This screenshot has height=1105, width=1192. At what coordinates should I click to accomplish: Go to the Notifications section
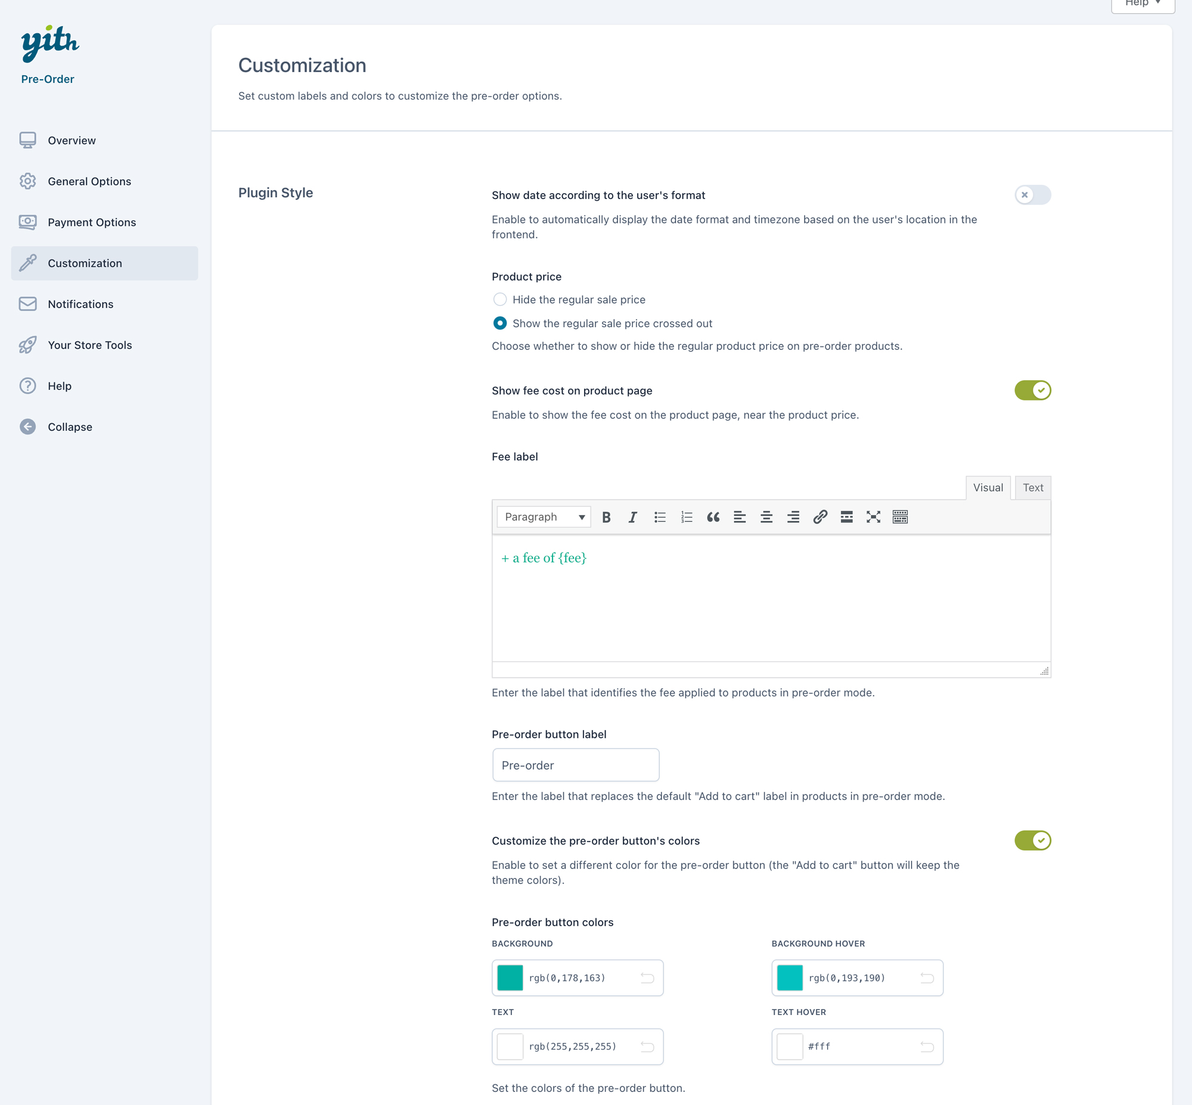tap(80, 305)
